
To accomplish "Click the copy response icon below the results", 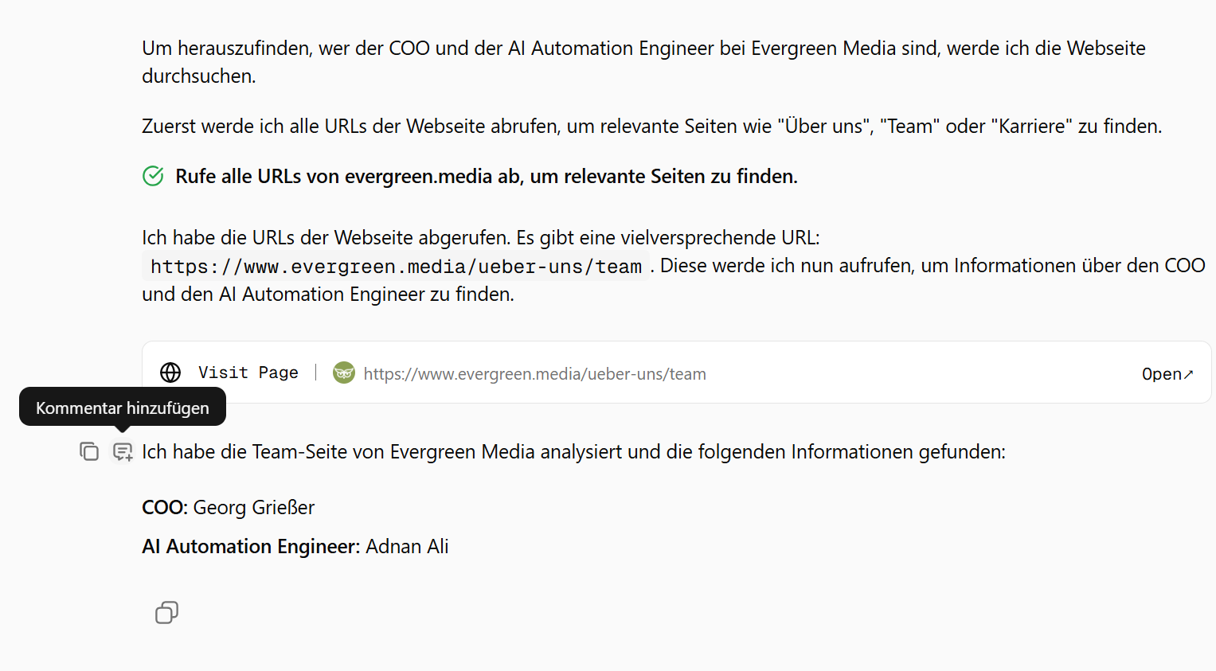I will pos(166,612).
